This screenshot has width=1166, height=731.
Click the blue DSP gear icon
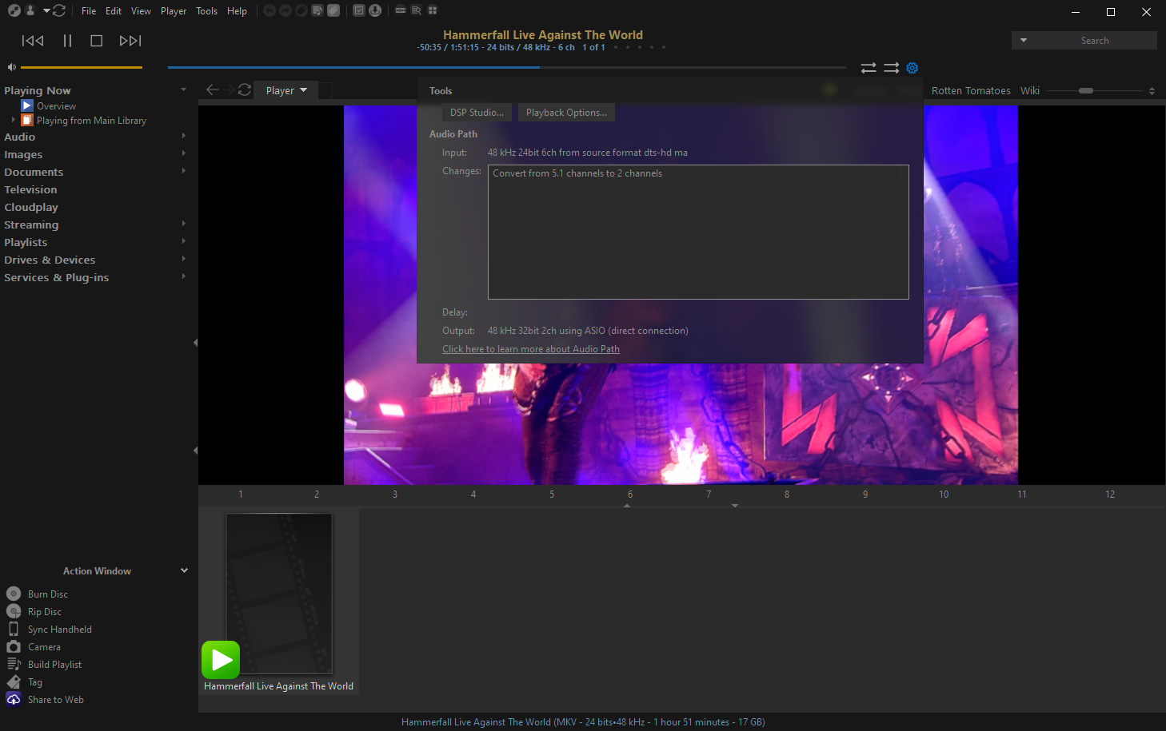(x=912, y=68)
